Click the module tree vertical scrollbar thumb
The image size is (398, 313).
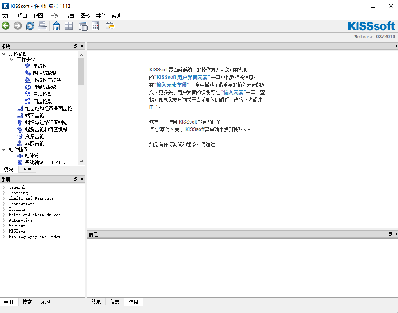[81, 71]
